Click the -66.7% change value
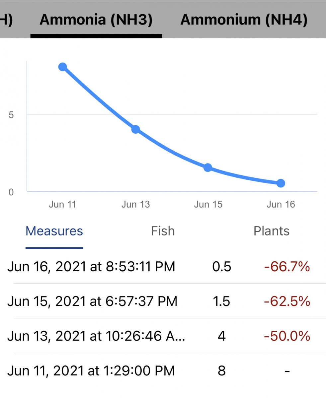326x398 pixels. (x=287, y=267)
